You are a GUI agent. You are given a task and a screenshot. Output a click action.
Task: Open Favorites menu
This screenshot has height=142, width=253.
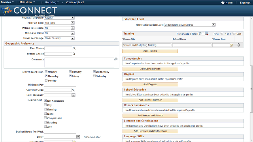(7, 2)
